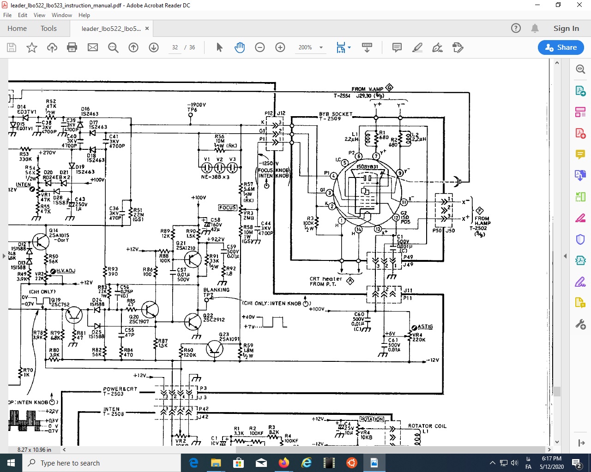Open the Edit menu
This screenshot has height=472, width=591.
pyautogui.click(x=23, y=15)
